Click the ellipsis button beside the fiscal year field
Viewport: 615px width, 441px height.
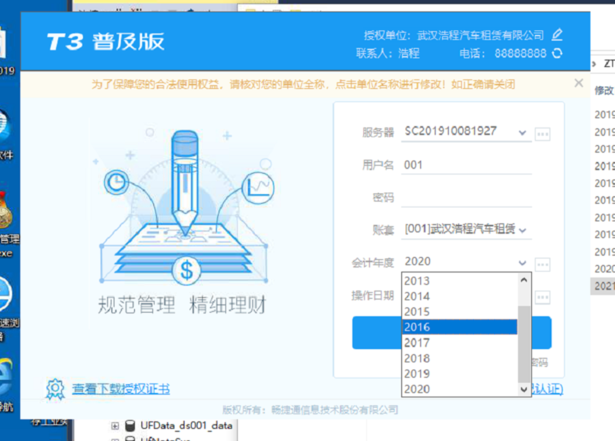tap(543, 265)
